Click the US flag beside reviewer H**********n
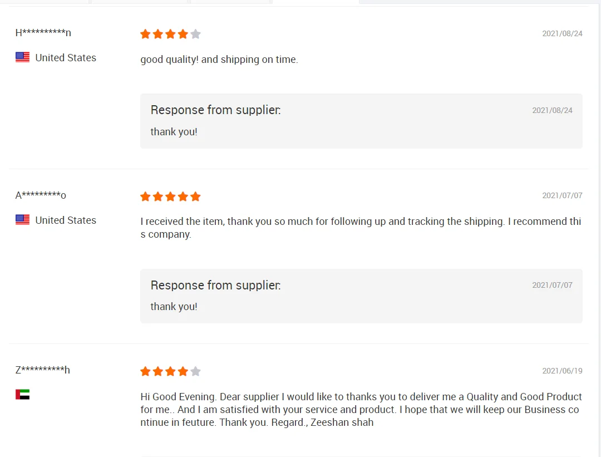The width and height of the screenshot is (601, 457). point(22,57)
